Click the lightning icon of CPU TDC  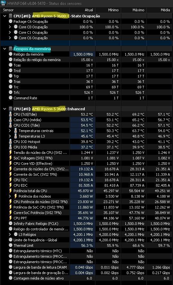pos(11,180)
